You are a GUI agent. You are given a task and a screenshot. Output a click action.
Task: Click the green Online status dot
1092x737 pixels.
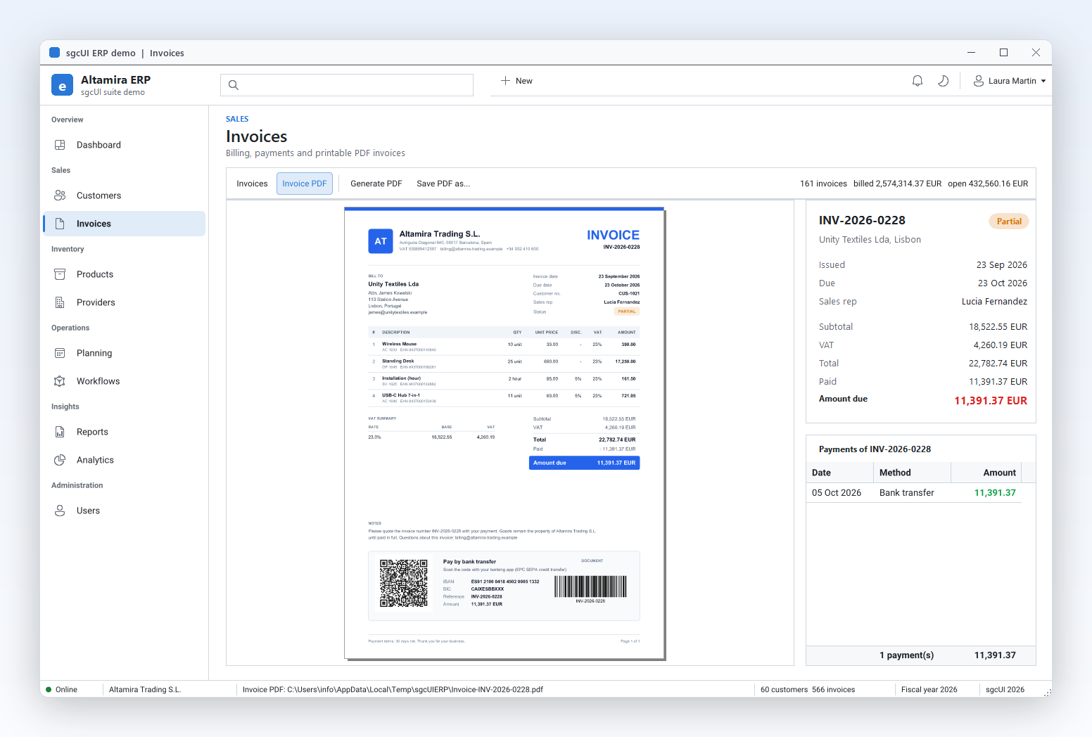49,690
